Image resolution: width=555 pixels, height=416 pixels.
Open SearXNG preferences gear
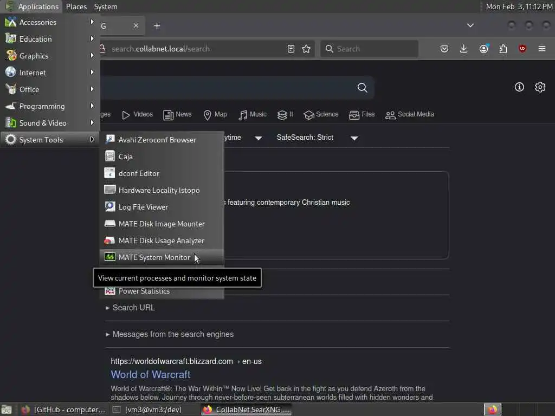click(x=540, y=87)
